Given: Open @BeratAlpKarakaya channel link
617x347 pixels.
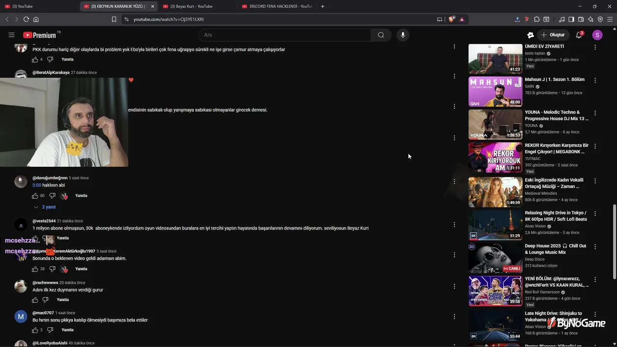Looking at the screenshot, I should tap(51, 73).
